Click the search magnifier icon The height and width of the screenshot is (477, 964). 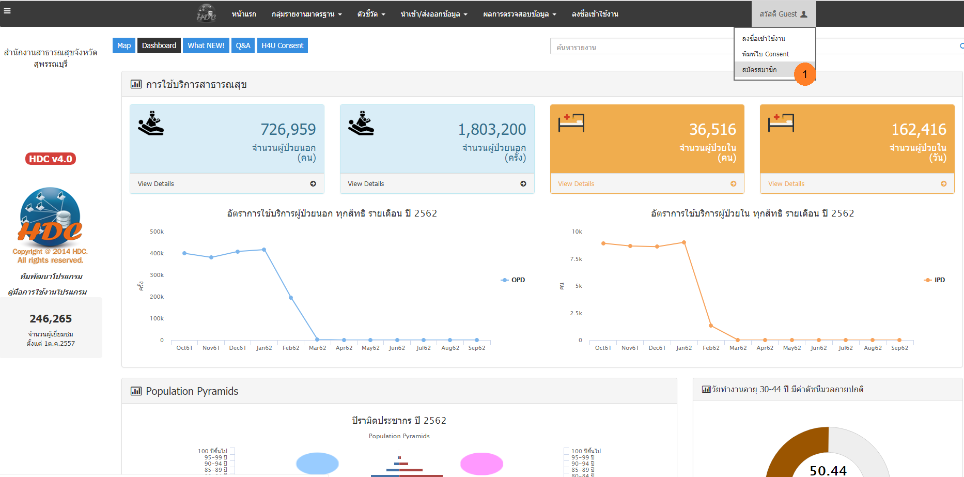961,46
